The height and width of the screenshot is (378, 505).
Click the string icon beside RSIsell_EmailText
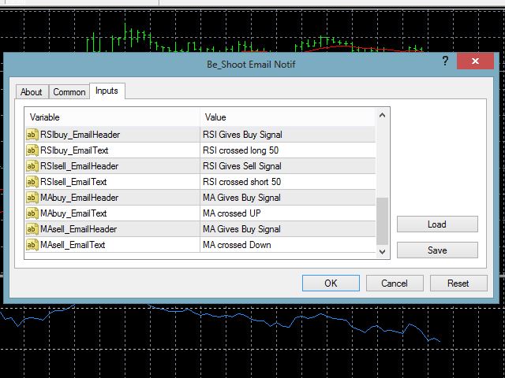[32, 182]
